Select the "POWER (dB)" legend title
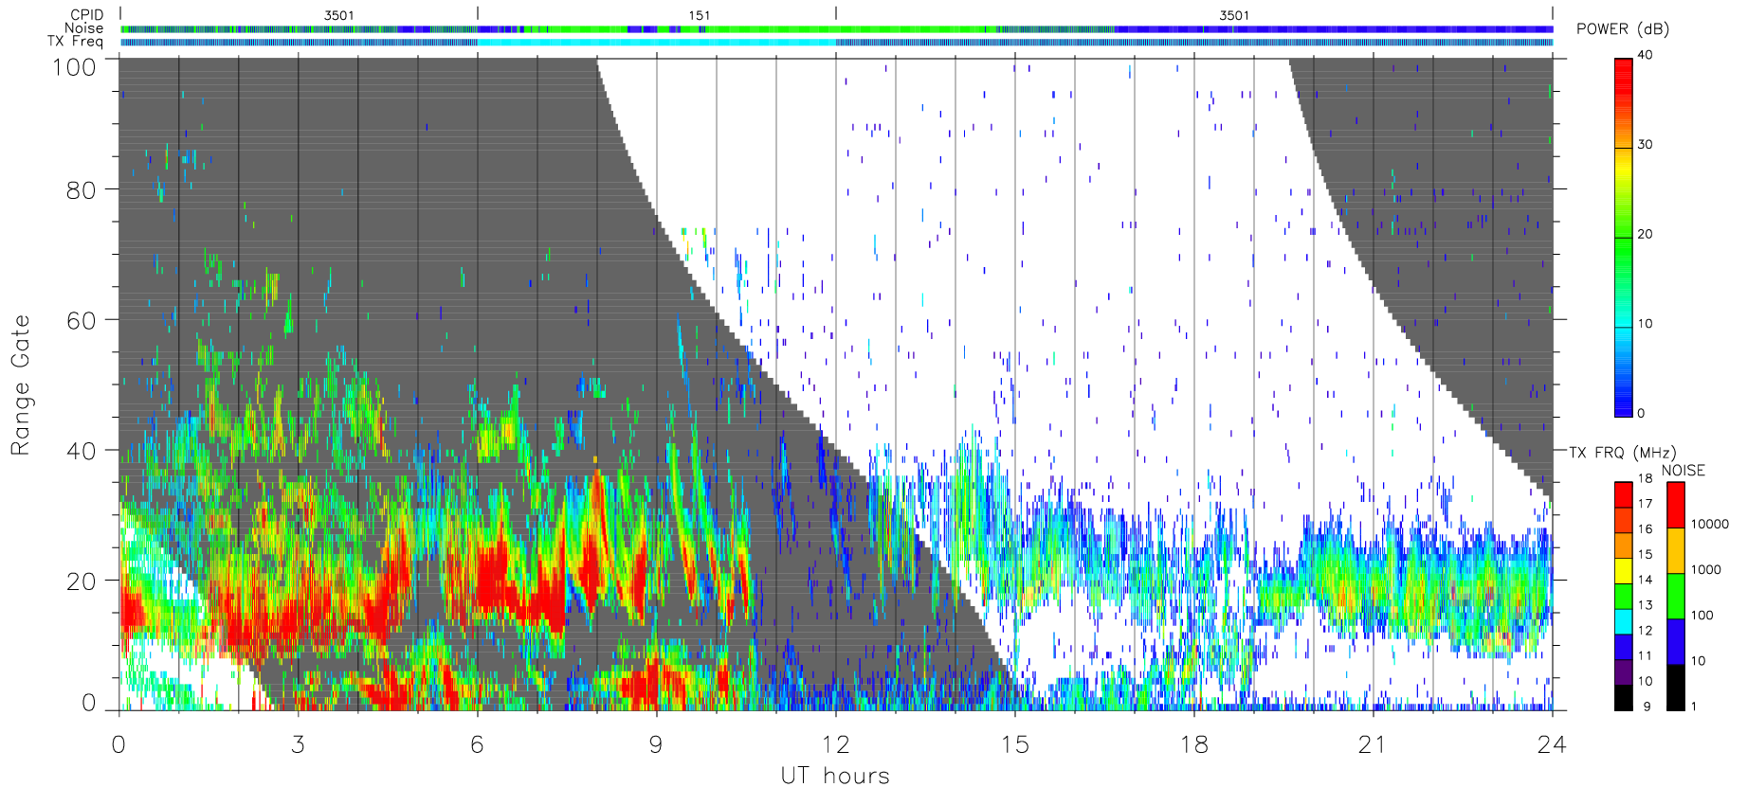This screenshot has height=805, width=1747. coord(1623,29)
